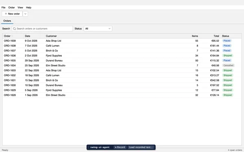Screen dimensions: 244x152
Task: Click the Shipped badge for ORD-1628
Action: pyautogui.click(x=227, y=95)
